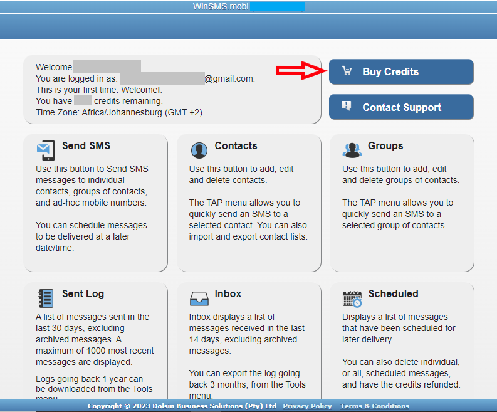Screen dimensions: 497x412
Task: Click the Sent Log notebook icon
Action: (x=46, y=298)
